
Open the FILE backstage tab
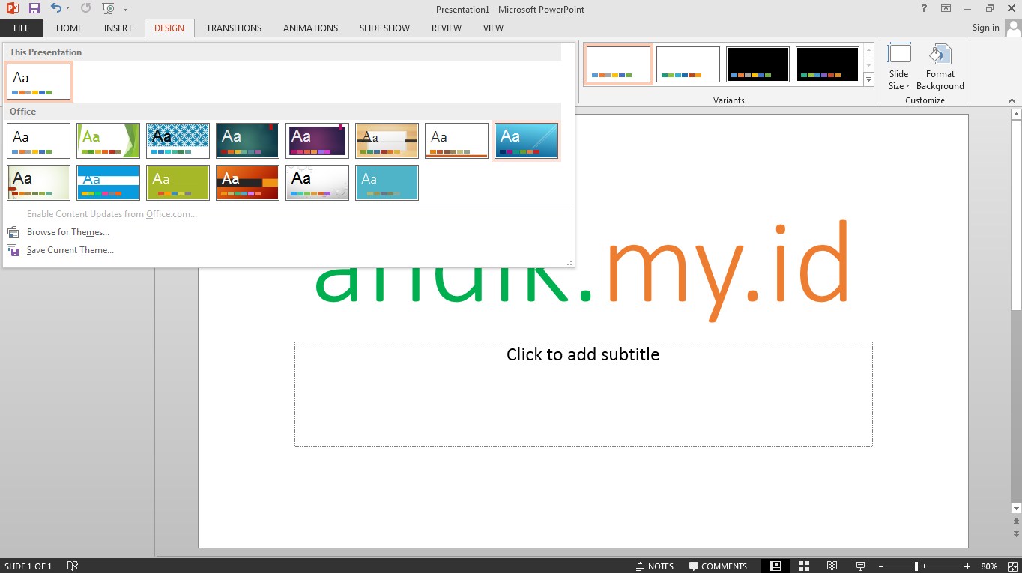(22, 28)
